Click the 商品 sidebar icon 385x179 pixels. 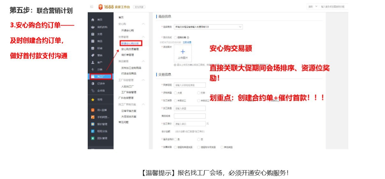pos(93,41)
